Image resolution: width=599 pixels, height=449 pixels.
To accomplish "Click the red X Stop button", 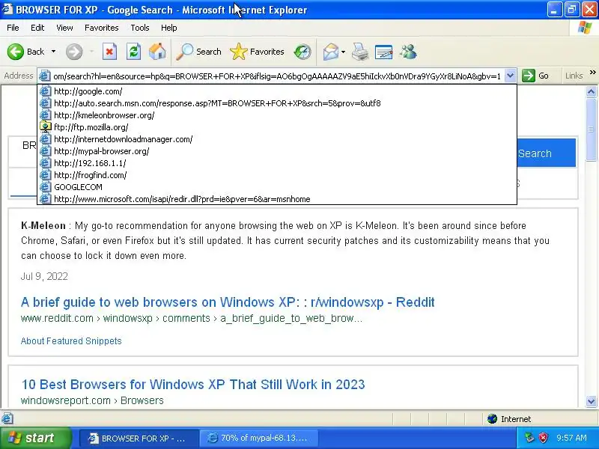I will pyautogui.click(x=109, y=52).
